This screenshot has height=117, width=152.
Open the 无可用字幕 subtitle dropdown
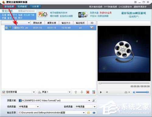(x=19, y=92)
